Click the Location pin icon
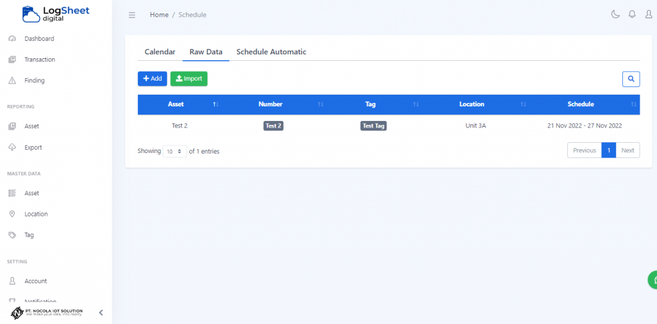Screen dimensions: 657x324 12,214
